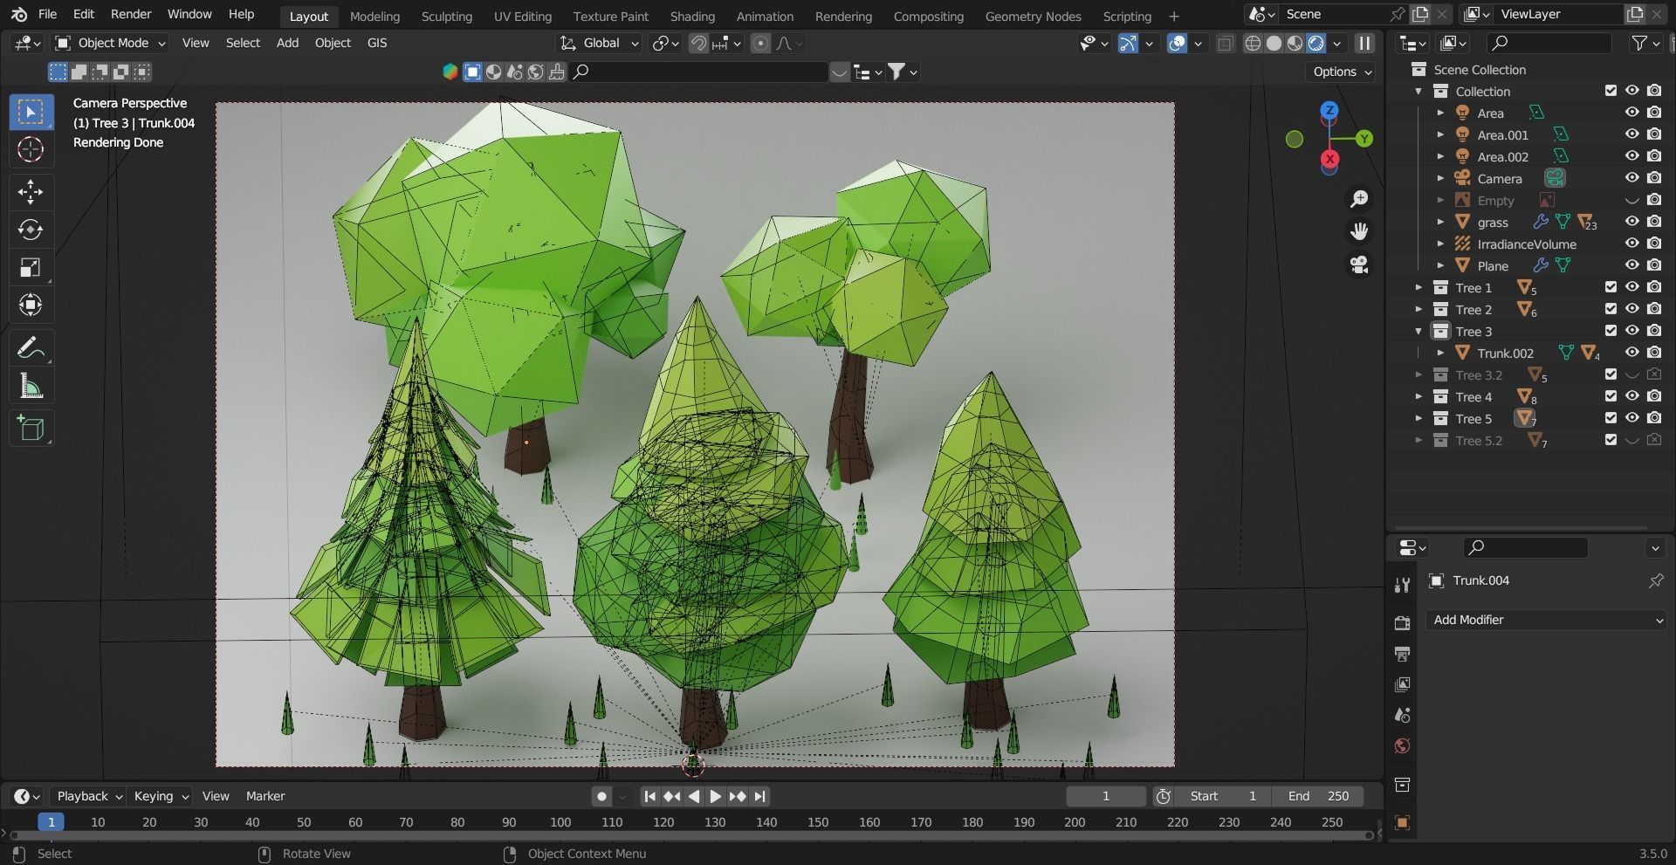Open the Render menu
The width and height of the screenshot is (1676, 865).
(x=131, y=14)
